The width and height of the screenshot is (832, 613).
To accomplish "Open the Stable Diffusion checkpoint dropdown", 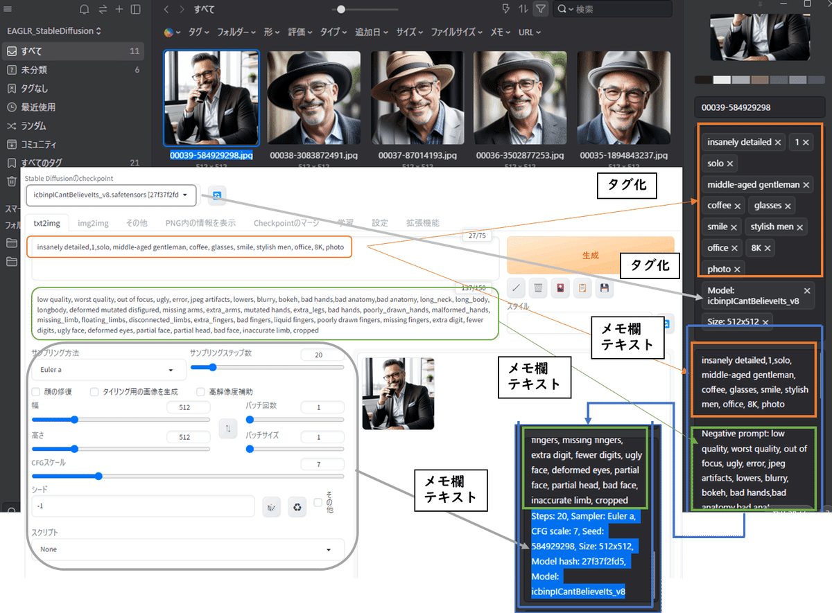I will [112, 195].
